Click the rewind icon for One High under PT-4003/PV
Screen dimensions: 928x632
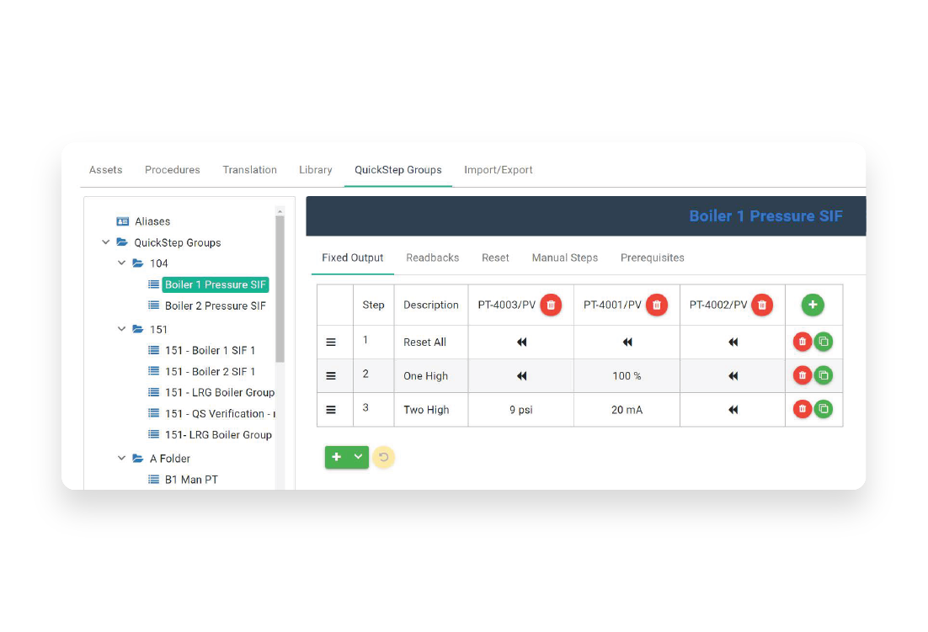(x=520, y=375)
